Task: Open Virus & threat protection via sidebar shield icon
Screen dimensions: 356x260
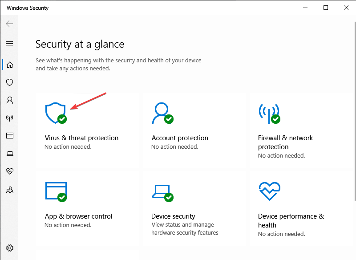Action: pos(10,82)
